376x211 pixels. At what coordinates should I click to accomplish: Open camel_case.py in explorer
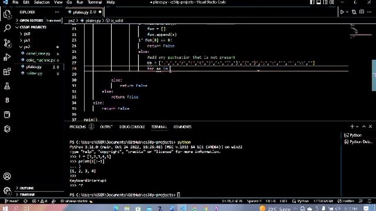tap(38, 53)
